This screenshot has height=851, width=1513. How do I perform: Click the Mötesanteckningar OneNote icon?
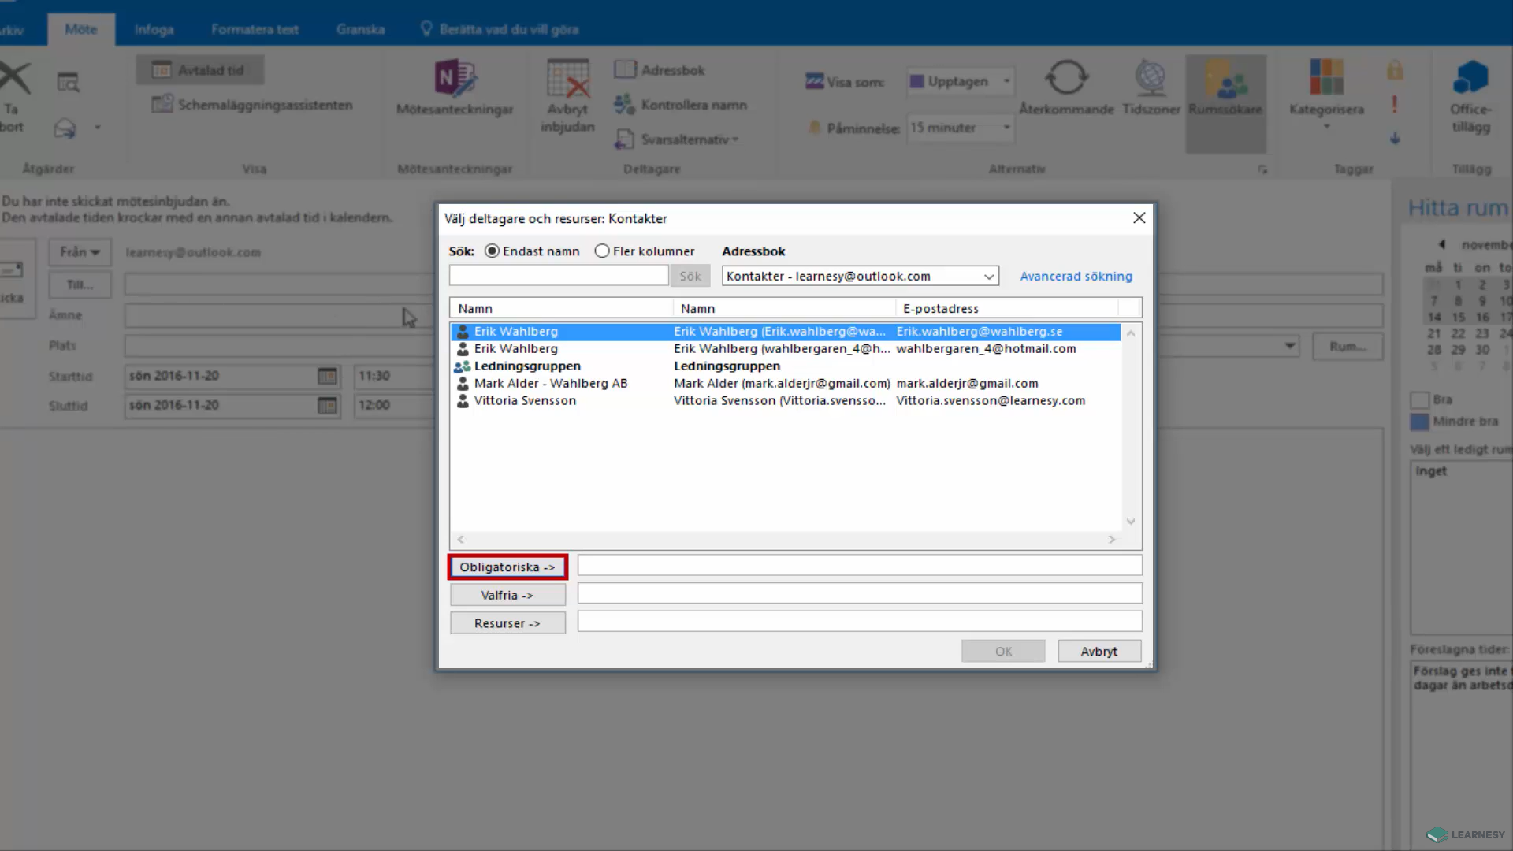tap(455, 78)
